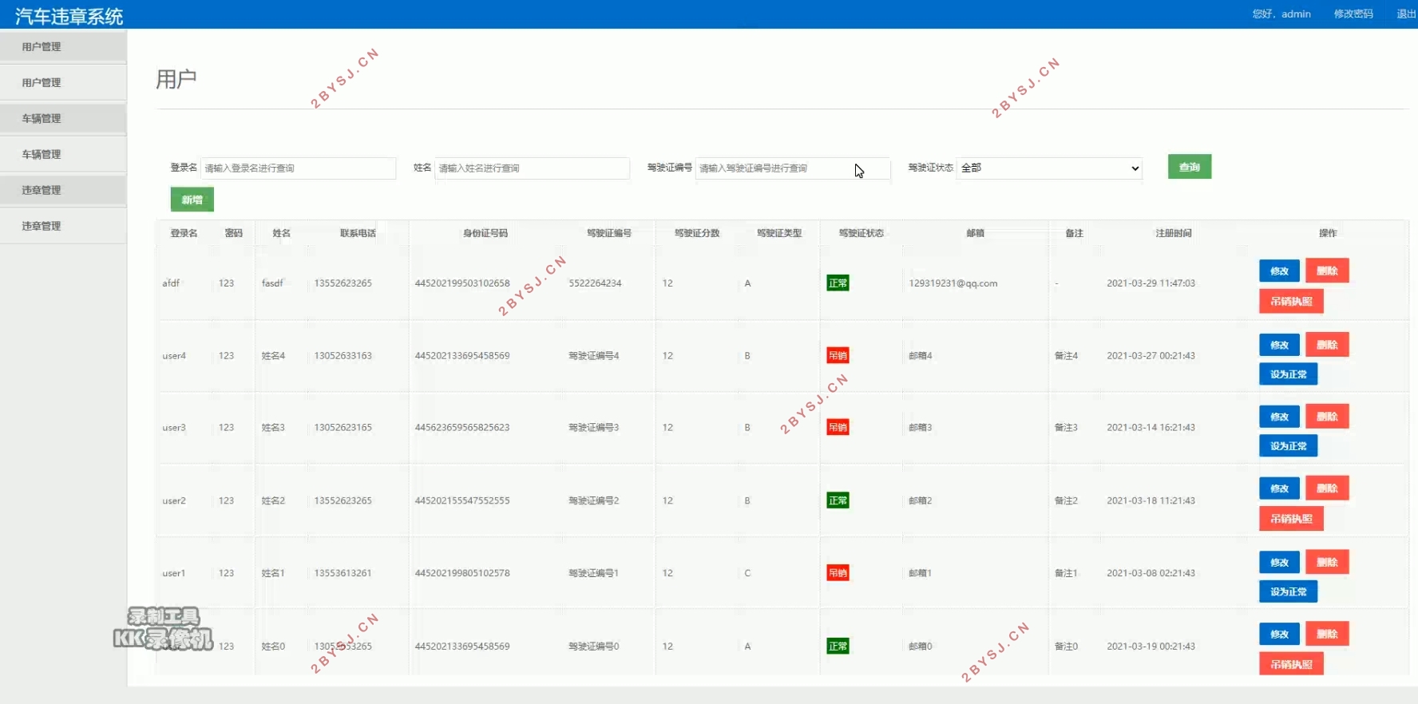This screenshot has width=1418, height=704.
Task: Click the 驾驶证编号2 cell
Action: 594,500
